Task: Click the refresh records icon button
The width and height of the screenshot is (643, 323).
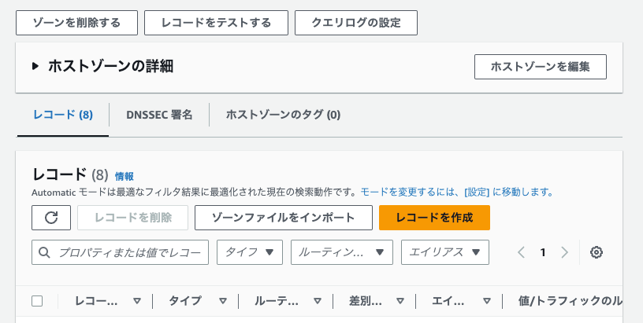Action: [51, 218]
